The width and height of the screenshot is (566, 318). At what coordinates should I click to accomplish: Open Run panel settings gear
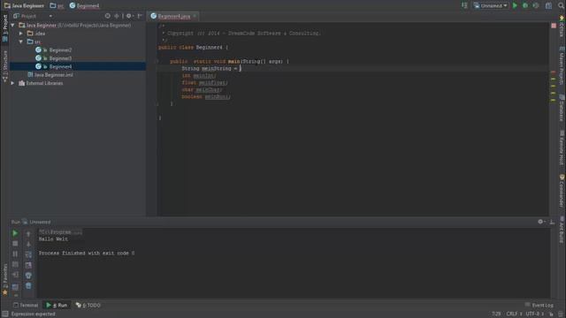coord(541,222)
